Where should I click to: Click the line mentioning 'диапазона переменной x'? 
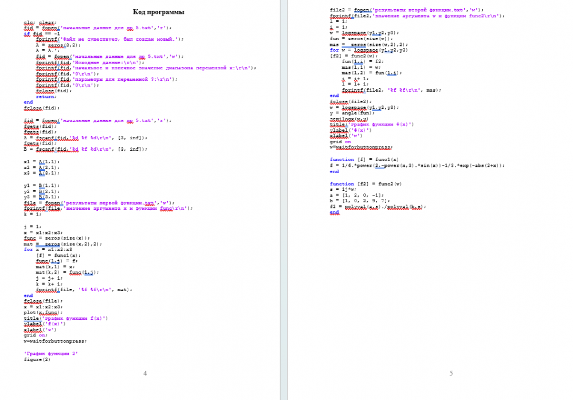tap(146, 68)
